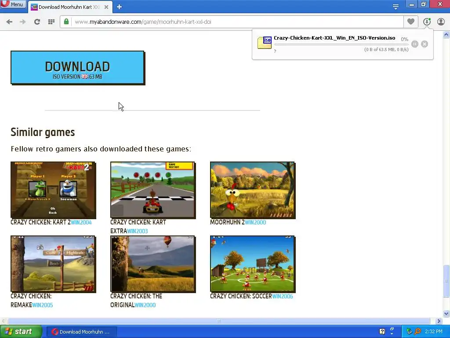Click the help question mark tray icon

click(382, 331)
